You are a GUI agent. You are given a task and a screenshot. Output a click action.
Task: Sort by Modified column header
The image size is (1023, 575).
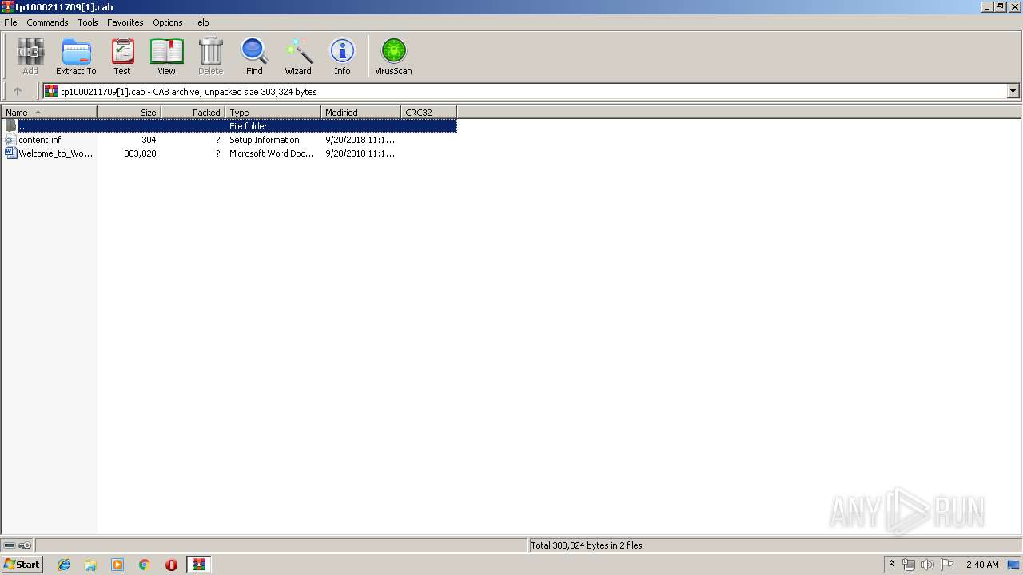click(360, 113)
